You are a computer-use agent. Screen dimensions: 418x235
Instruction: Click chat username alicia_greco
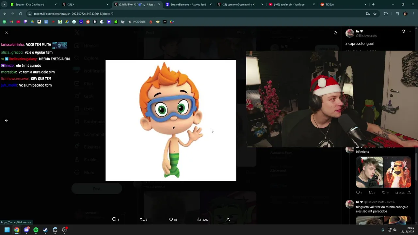[12, 52]
